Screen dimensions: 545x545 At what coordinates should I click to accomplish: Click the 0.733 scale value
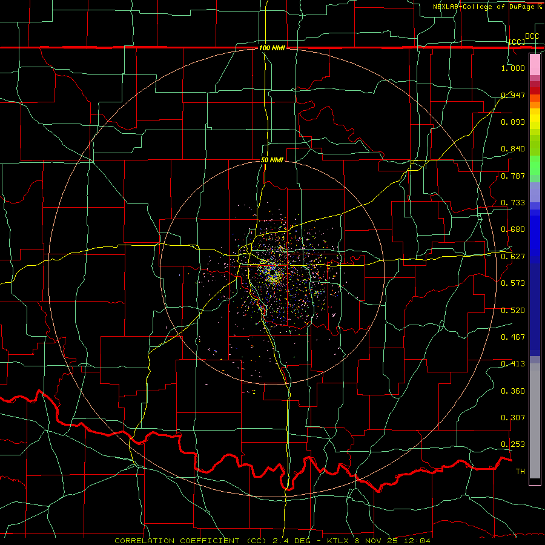[x=513, y=203]
